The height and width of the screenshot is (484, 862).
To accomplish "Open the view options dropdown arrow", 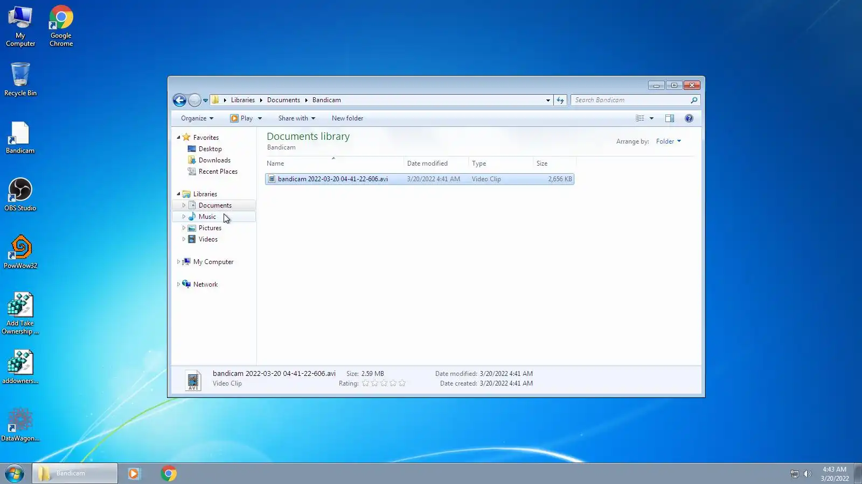I will [651, 118].
